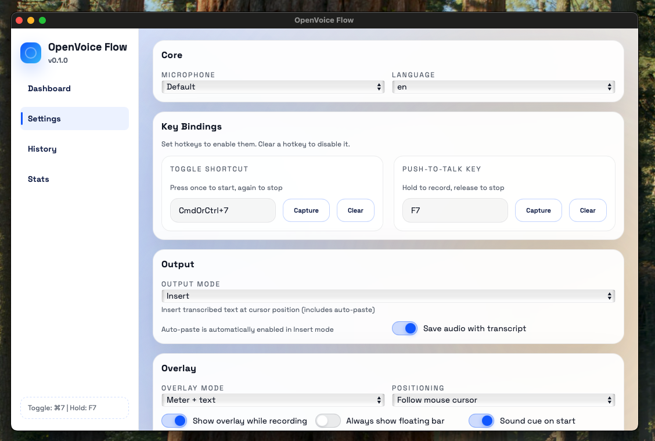The width and height of the screenshot is (655, 441).
Task: Click the Output section heading
Action: click(x=178, y=264)
